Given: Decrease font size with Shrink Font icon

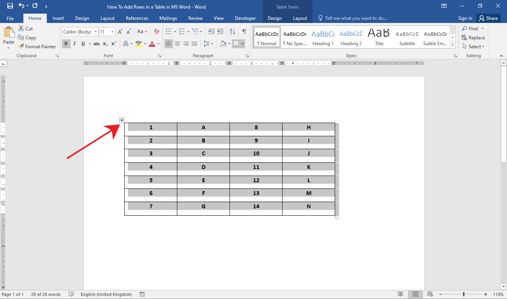Looking at the screenshot, I should (129, 32).
